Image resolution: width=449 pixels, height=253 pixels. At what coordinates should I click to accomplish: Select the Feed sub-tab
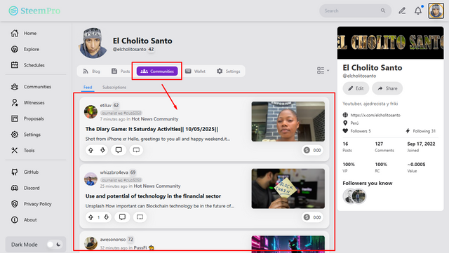pyautogui.click(x=88, y=88)
